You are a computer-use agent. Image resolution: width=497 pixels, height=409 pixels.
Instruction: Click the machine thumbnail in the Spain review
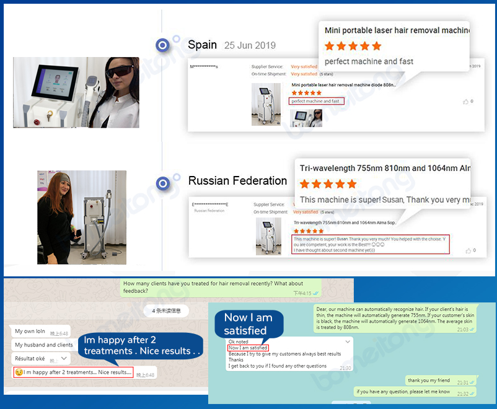tap(266, 105)
